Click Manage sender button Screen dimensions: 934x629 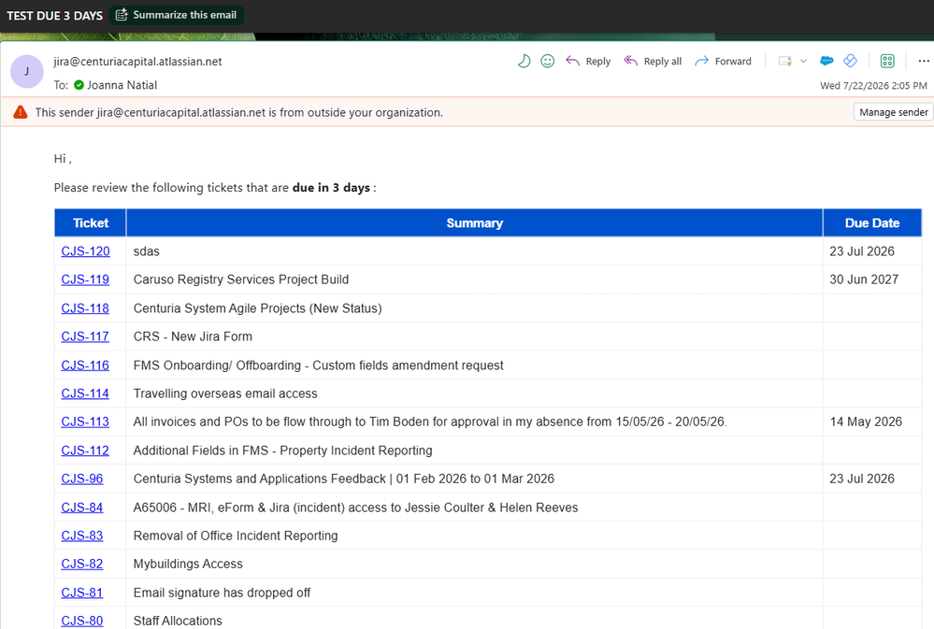pyautogui.click(x=894, y=112)
